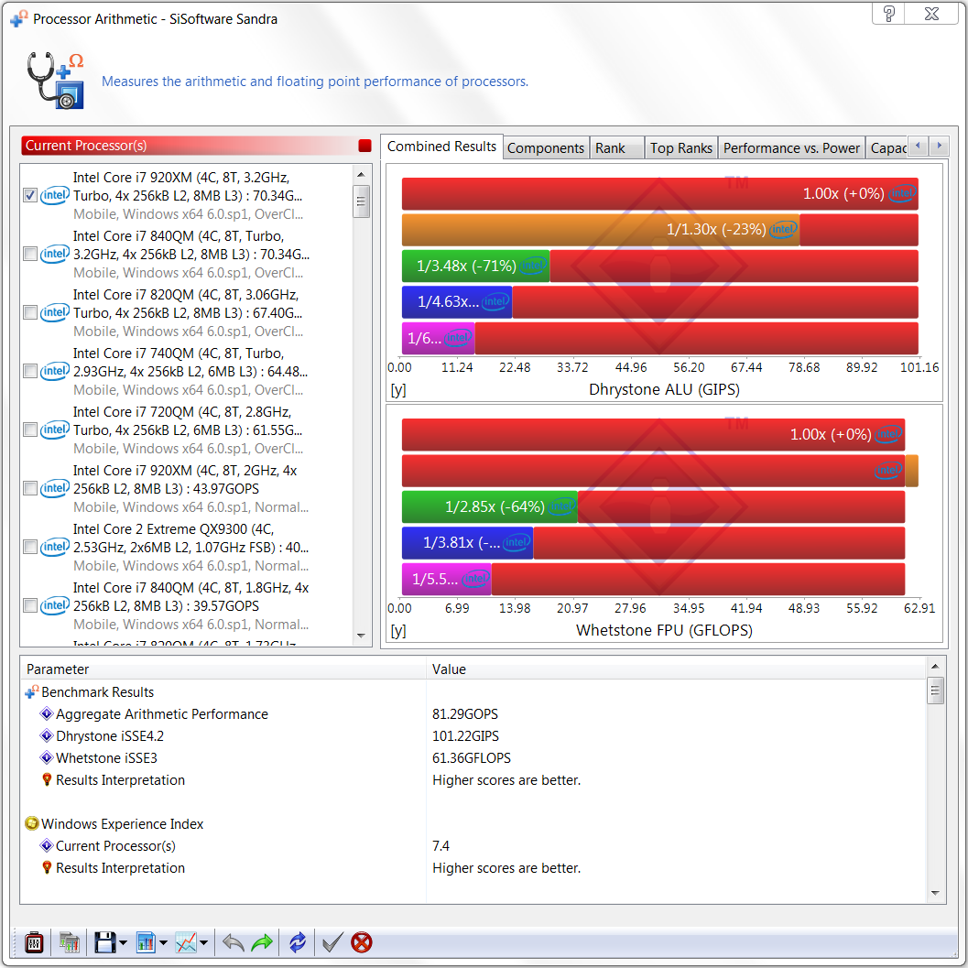968x968 pixels.
Task: Click the orange 1/1.30x (-23%) Dhrystone bar
Action: click(600, 230)
